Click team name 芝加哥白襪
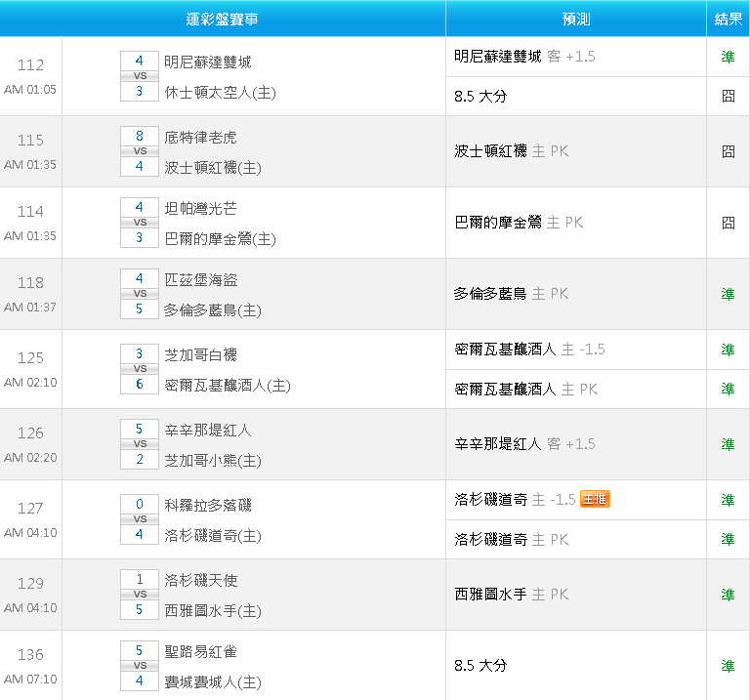 pyautogui.click(x=200, y=354)
